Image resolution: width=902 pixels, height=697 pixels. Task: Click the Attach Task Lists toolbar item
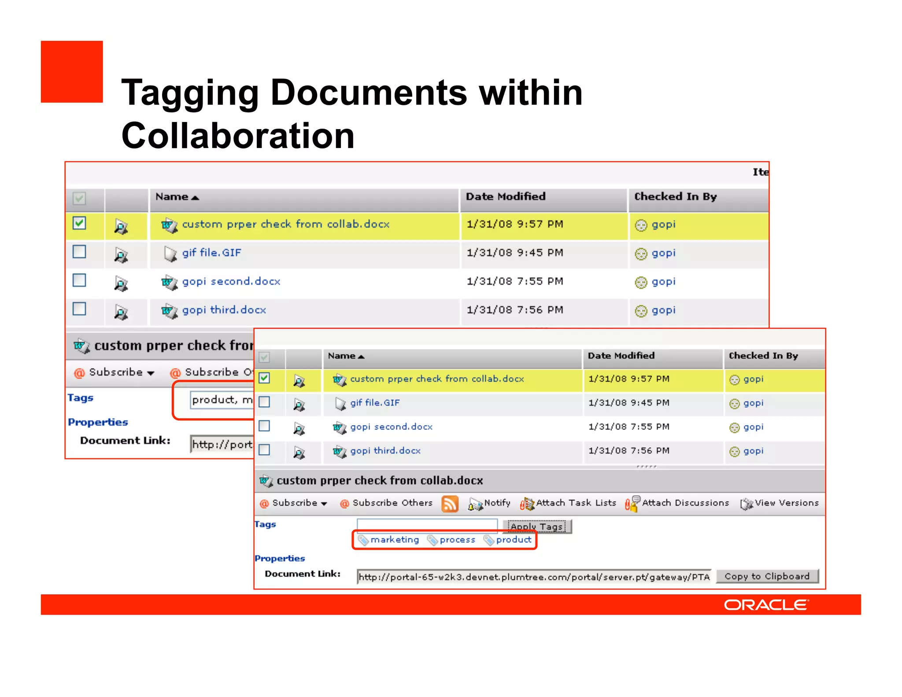point(568,504)
